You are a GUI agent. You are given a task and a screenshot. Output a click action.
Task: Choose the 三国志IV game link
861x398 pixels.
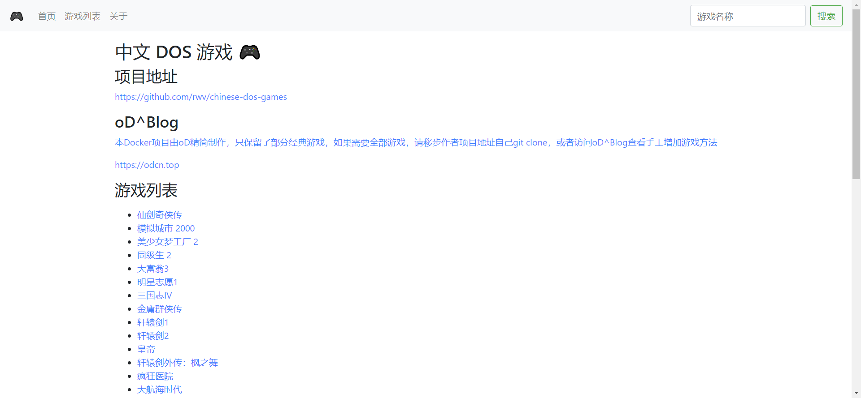coord(154,295)
